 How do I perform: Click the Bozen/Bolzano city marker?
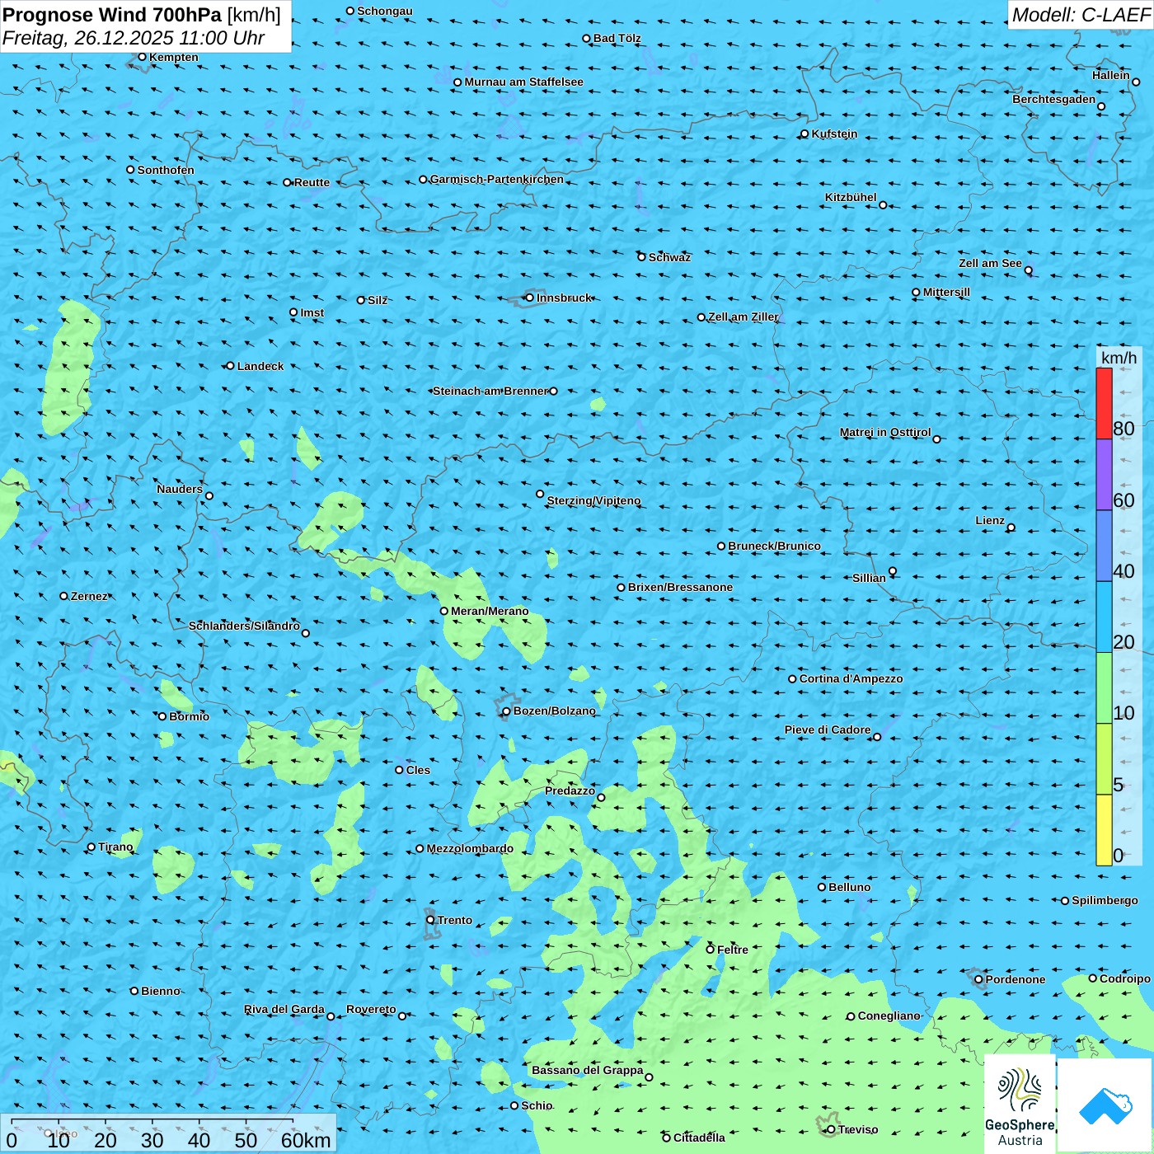[506, 711]
